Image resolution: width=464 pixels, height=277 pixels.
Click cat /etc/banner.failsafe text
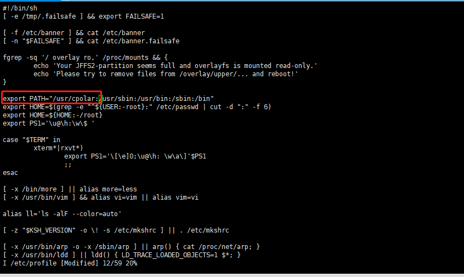(x=133, y=41)
